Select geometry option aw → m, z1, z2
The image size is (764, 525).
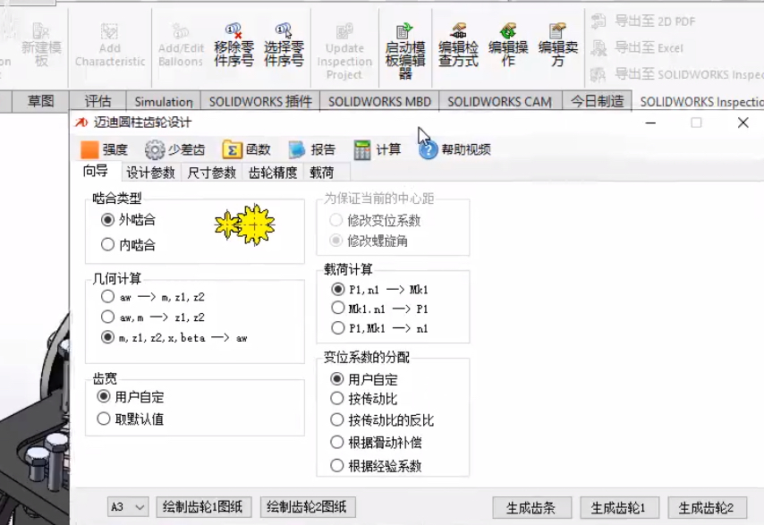107,297
